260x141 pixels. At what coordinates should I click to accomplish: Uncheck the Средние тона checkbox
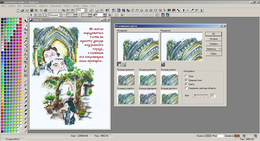pos(186,80)
